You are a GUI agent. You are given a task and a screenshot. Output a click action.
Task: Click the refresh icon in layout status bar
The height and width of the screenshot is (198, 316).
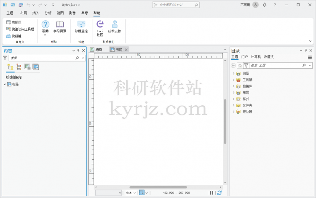tap(220, 193)
